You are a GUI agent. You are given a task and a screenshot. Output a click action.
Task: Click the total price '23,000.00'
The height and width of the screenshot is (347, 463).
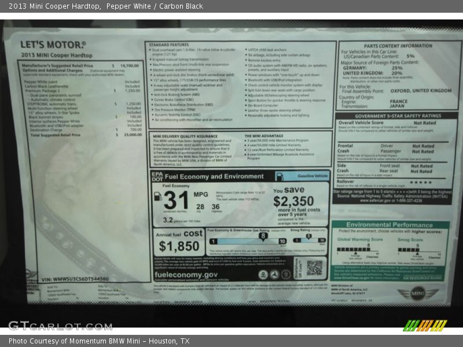(x=133, y=135)
